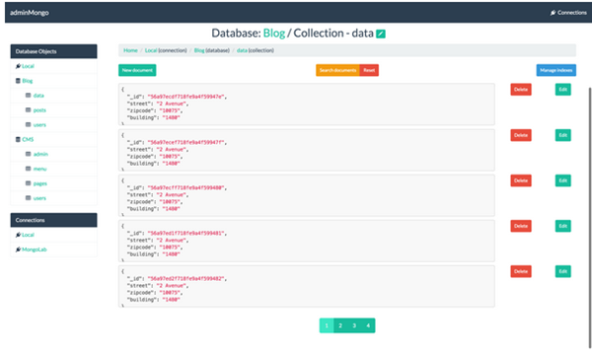
Task: Click the Database Objects panel header
Action: pyautogui.click(x=53, y=51)
